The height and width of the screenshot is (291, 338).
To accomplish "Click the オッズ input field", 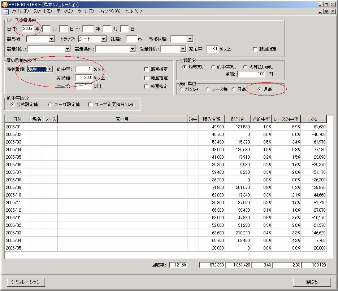I will 83,87.
